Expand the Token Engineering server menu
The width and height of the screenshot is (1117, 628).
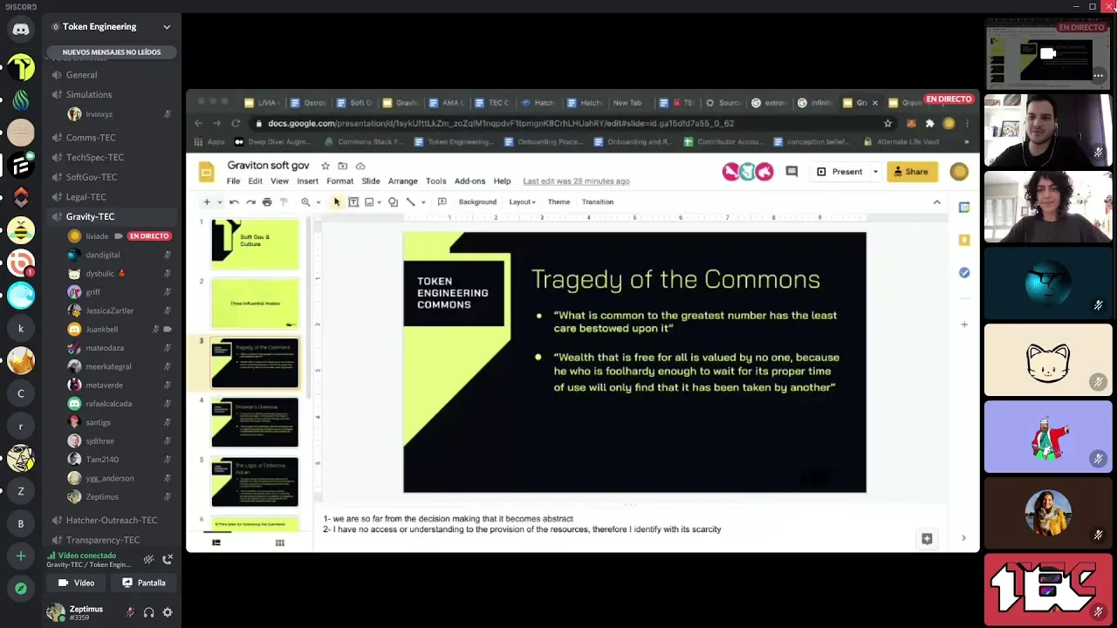point(167,27)
